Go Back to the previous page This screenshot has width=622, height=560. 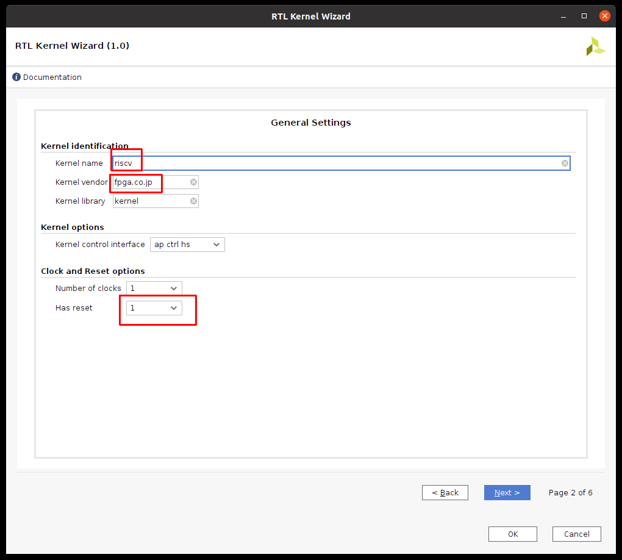tap(445, 492)
